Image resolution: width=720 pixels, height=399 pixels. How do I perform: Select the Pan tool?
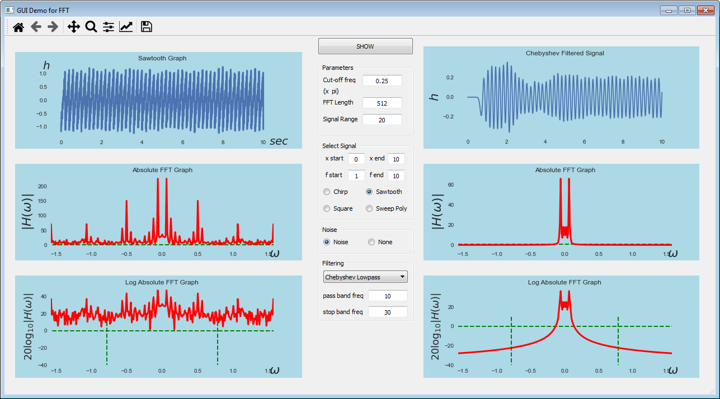73,26
